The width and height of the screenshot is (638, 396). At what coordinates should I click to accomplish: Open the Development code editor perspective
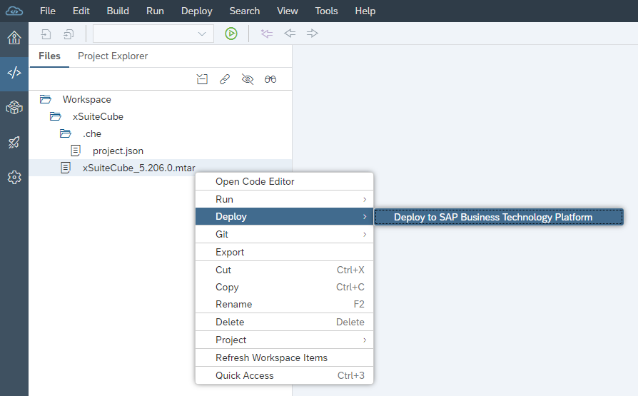14,73
